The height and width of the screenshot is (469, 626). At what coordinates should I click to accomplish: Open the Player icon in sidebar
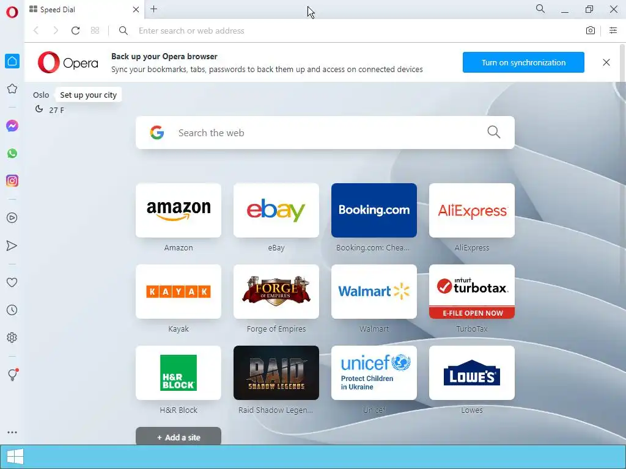[12, 218]
